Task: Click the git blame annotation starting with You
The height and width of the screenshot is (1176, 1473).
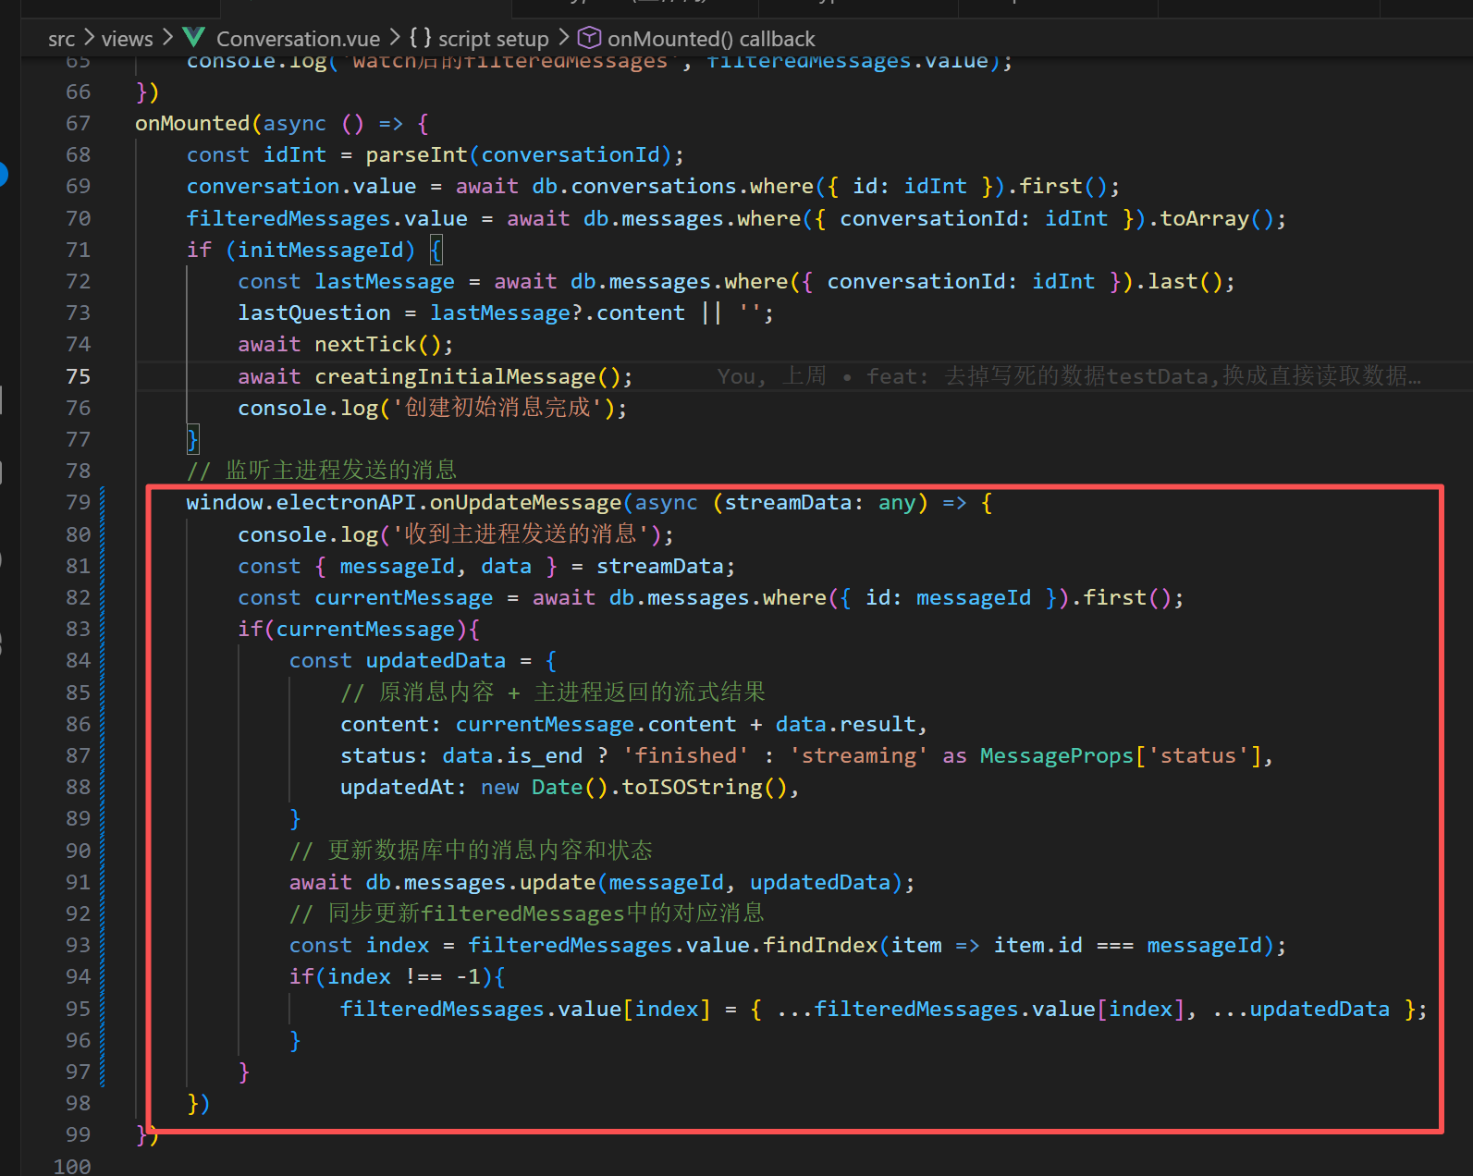Action: click(1069, 376)
